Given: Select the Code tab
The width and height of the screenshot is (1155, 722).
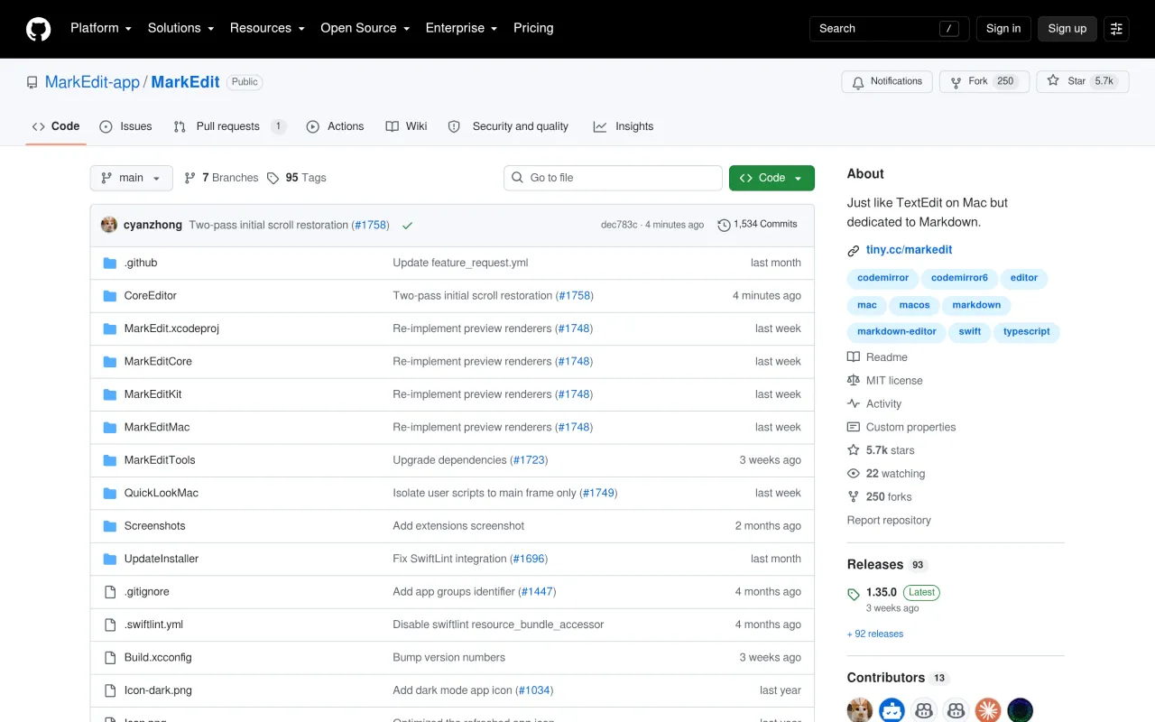Looking at the screenshot, I should tap(56, 126).
